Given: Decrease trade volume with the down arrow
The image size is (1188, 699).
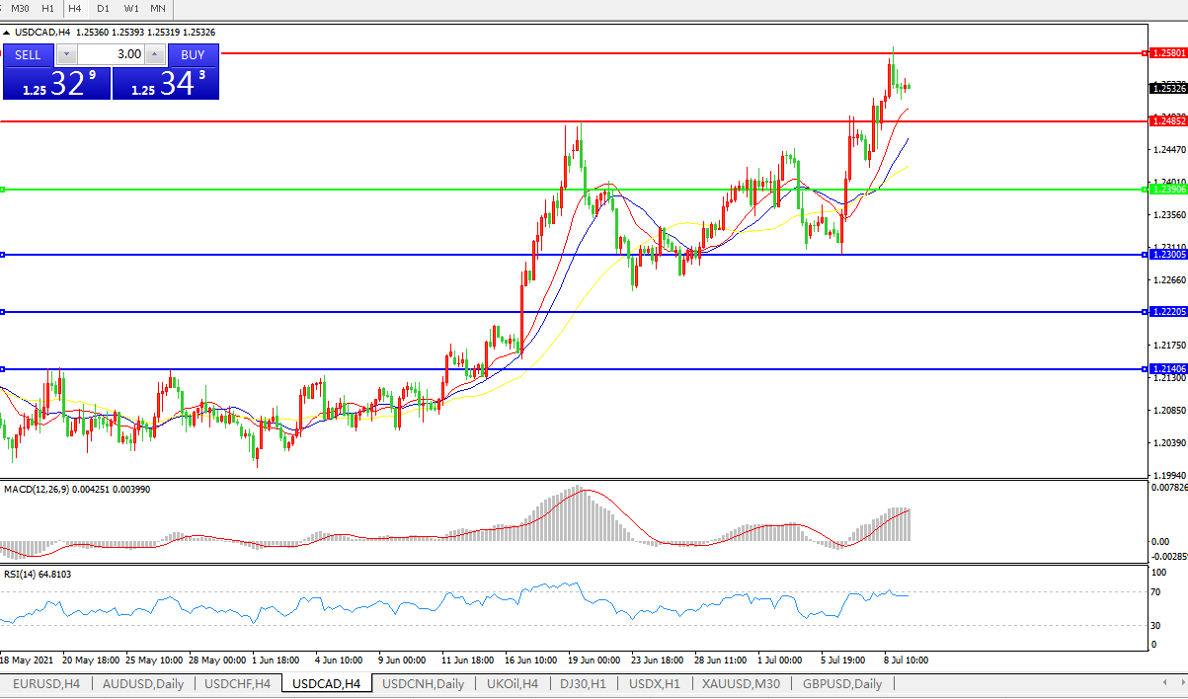Looking at the screenshot, I should (66, 54).
